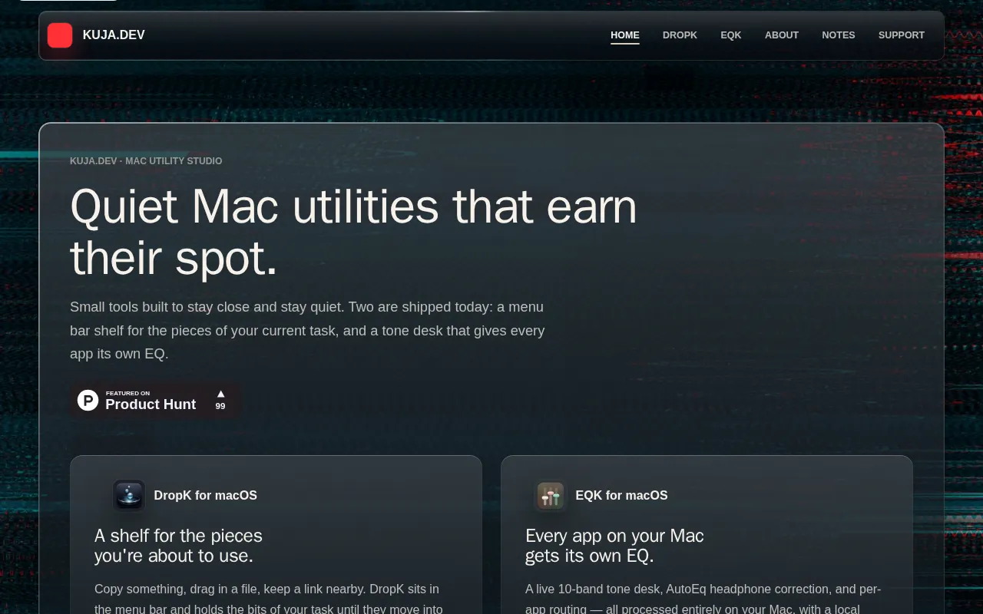Screen dimensions: 983x614
Task: Open the NOTES nav item
Action: [x=839, y=35]
